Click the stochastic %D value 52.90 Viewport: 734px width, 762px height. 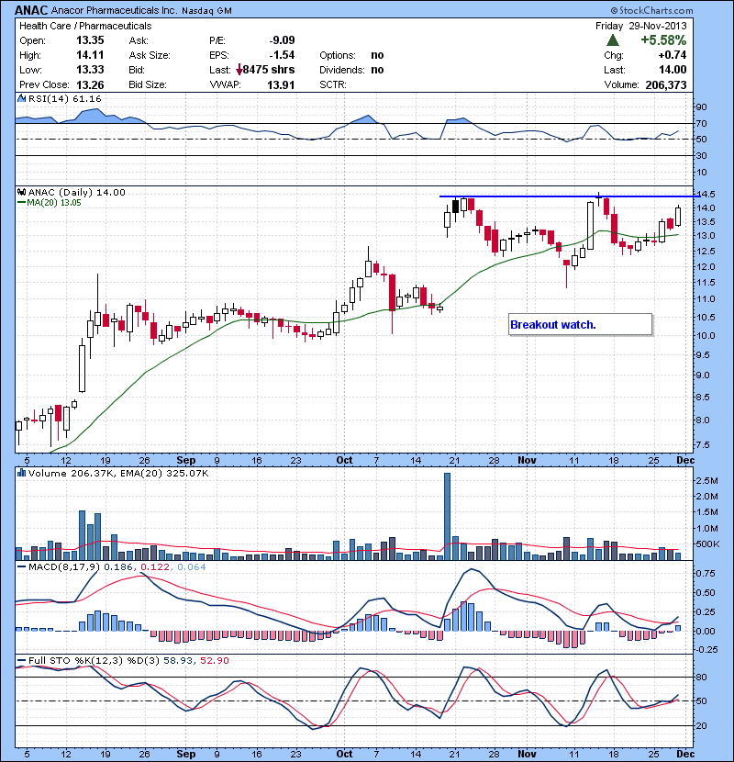click(x=214, y=660)
